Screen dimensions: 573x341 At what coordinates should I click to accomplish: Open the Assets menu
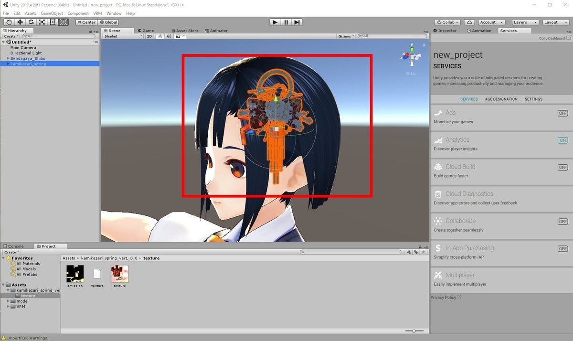[31, 13]
